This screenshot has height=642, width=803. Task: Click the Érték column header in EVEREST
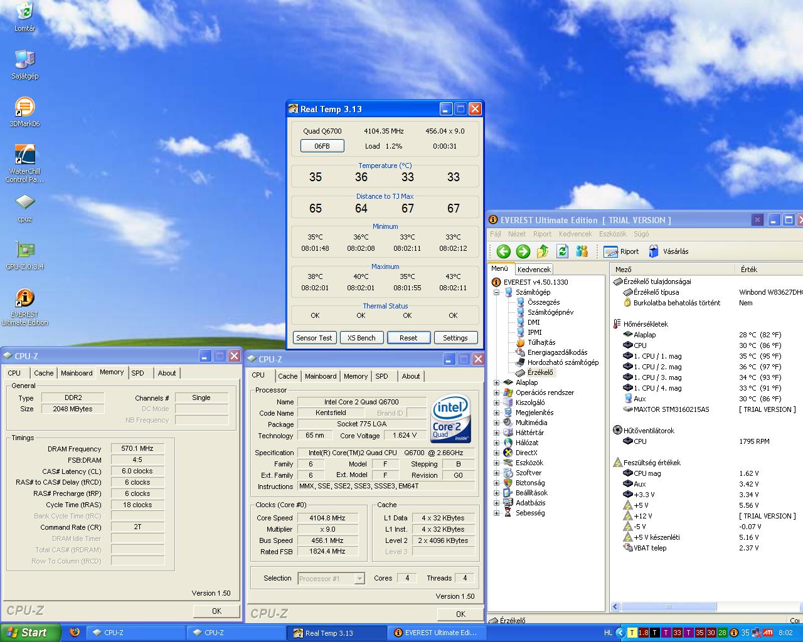click(x=768, y=270)
